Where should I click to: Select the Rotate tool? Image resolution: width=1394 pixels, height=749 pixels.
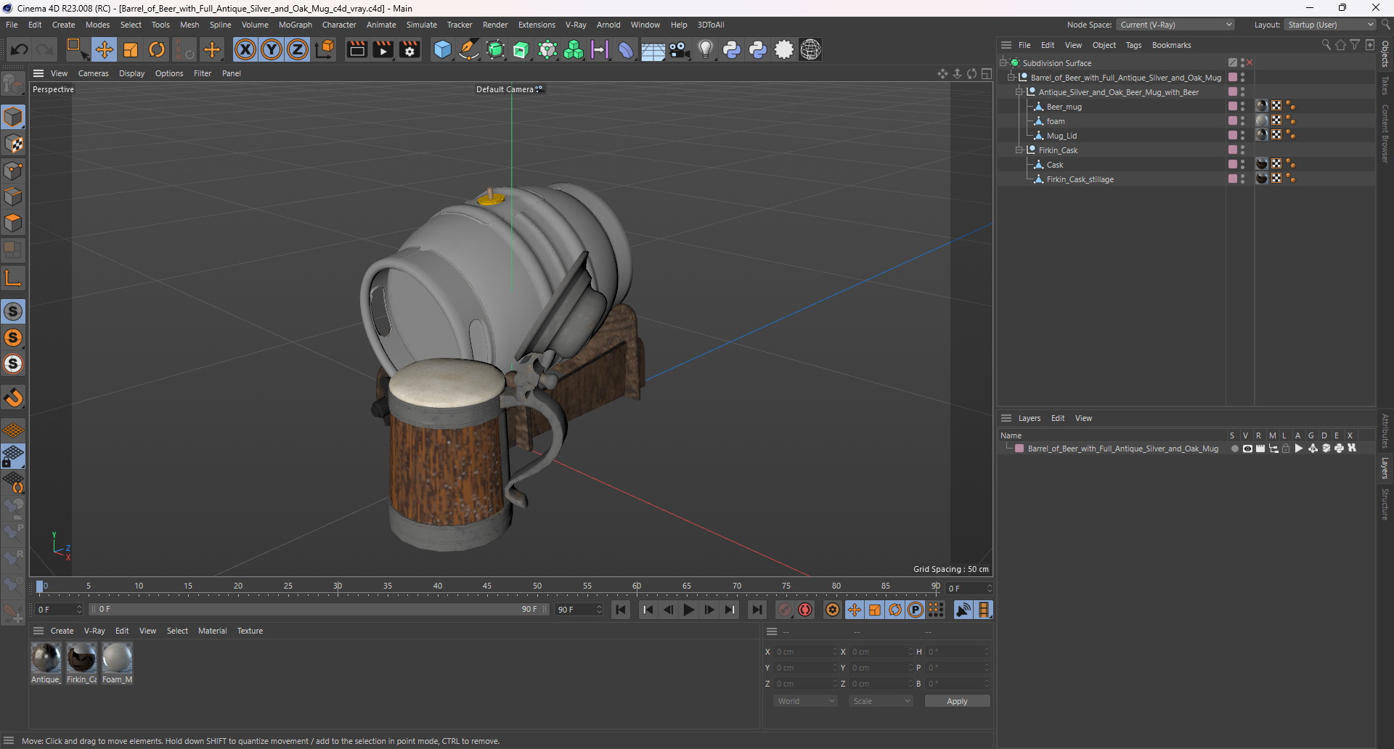pos(157,49)
